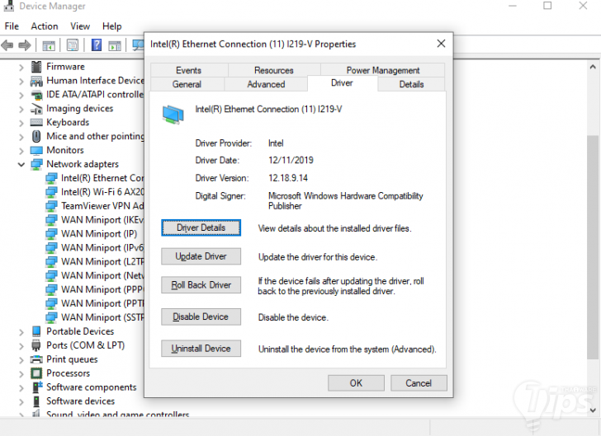Click the Mice and other pointing devices icon
Image resolution: width=601 pixels, height=436 pixels.
(36, 136)
